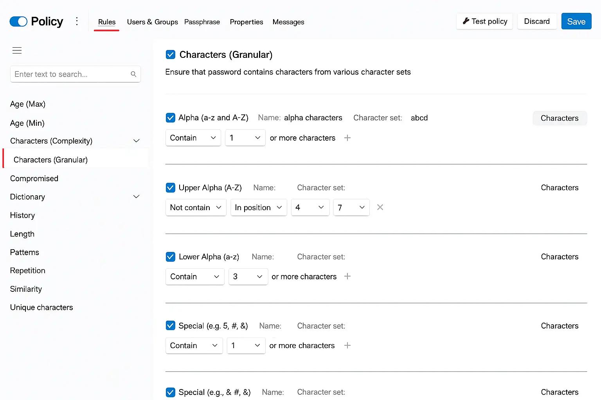Open Lower Alpha Contain dropdown
Image resolution: width=601 pixels, height=400 pixels.
click(195, 277)
